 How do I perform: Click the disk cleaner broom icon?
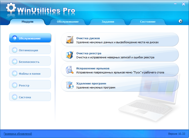(x=70, y=39)
